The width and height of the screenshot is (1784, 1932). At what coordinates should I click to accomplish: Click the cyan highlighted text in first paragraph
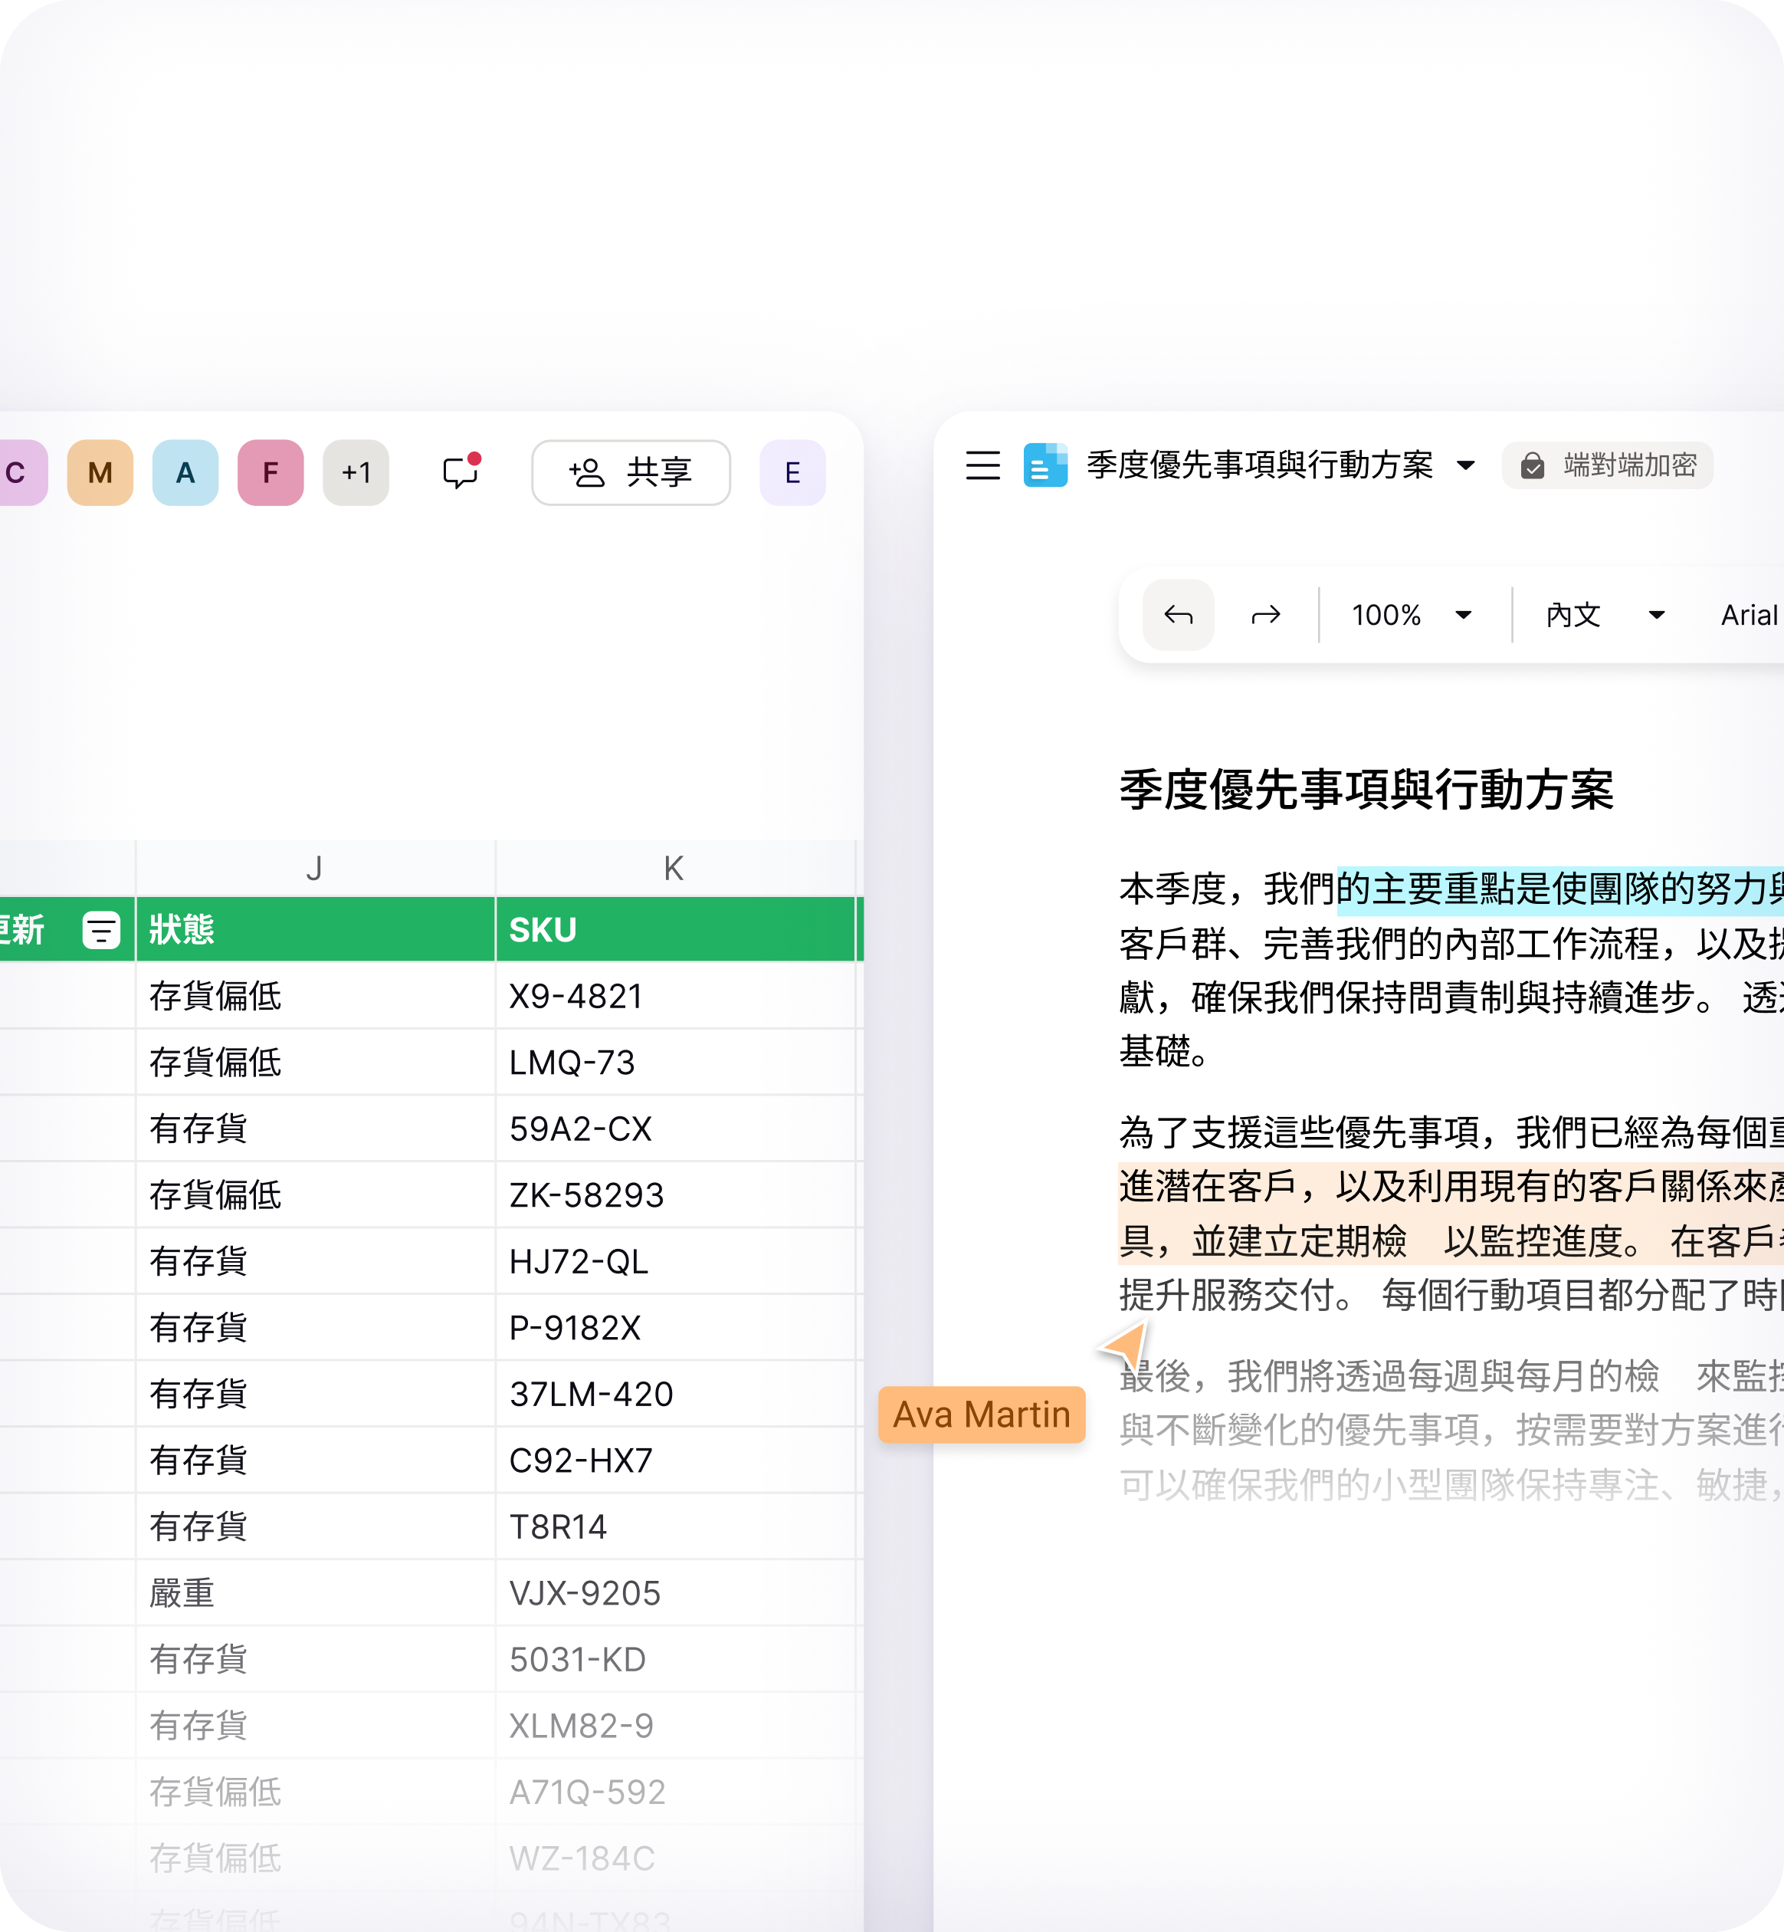click(1559, 889)
